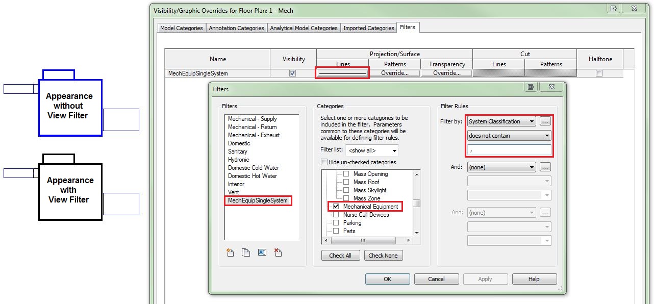The height and width of the screenshot is (304, 654).
Task: Click the Lines override line style preview
Action: 342,73
